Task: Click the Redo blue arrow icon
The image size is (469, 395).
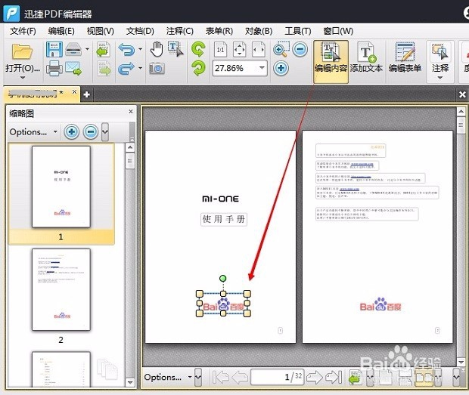Action: coord(127,69)
